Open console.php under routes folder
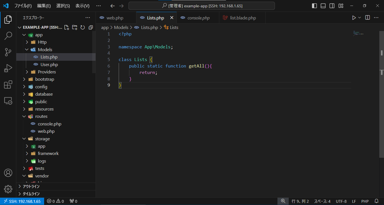 click(x=56, y=124)
